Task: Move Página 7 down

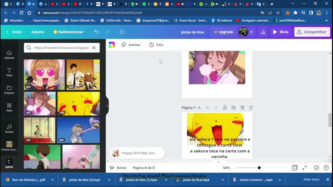Action: coord(216,108)
